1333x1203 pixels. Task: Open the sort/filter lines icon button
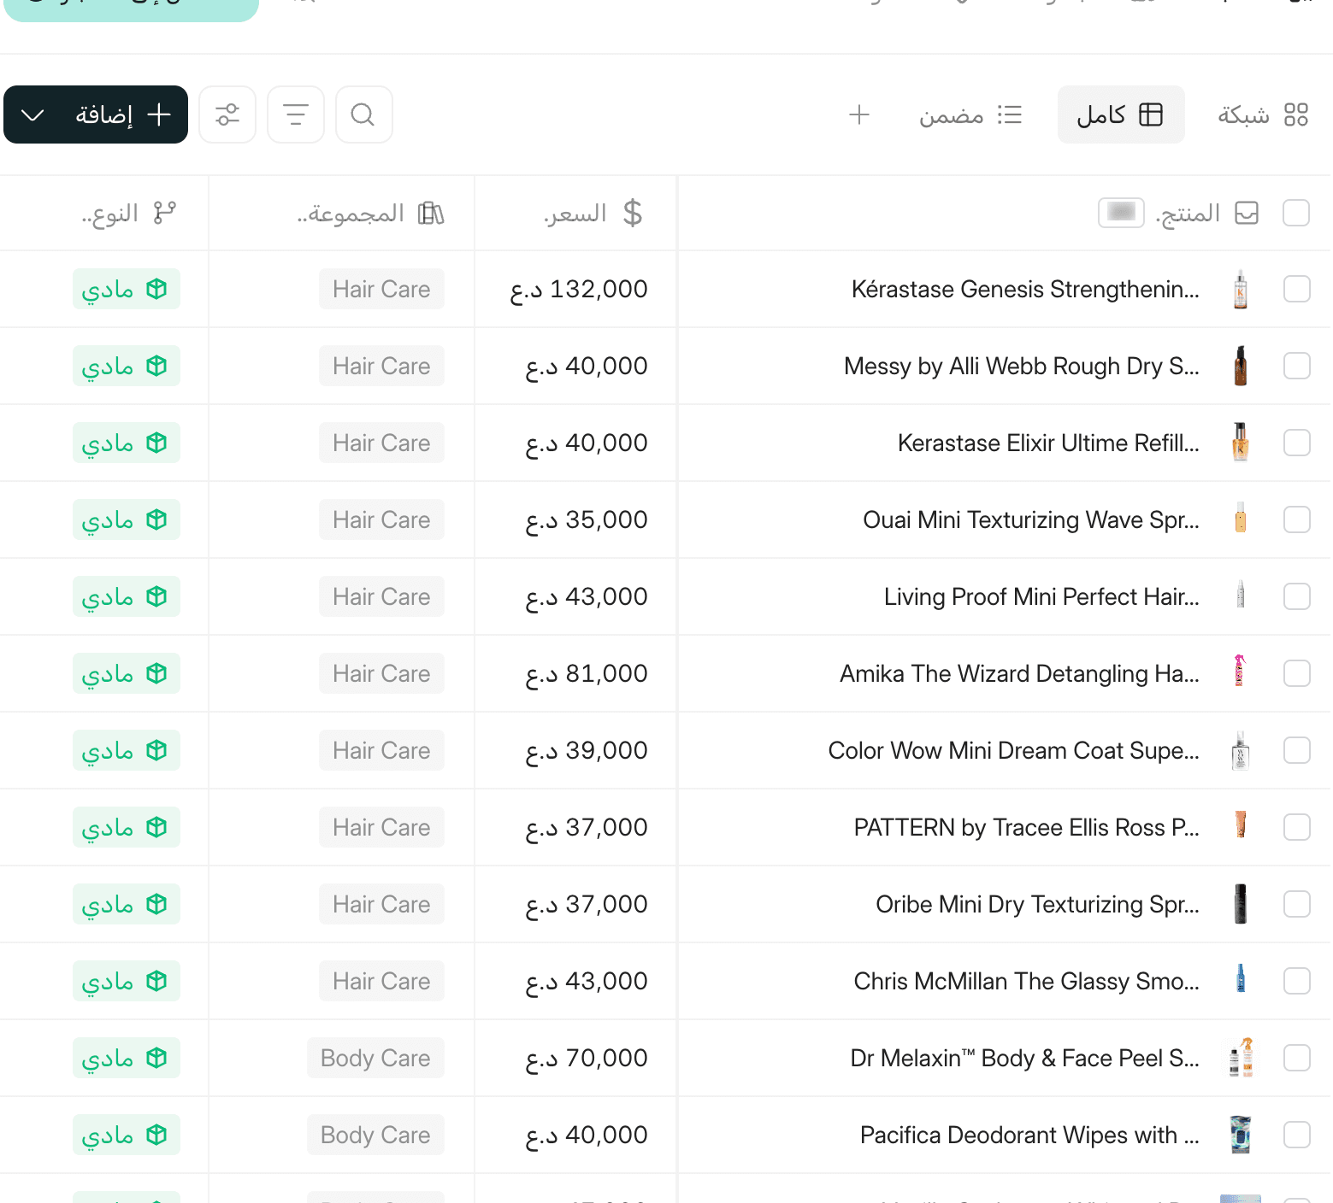click(x=296, y=114)
